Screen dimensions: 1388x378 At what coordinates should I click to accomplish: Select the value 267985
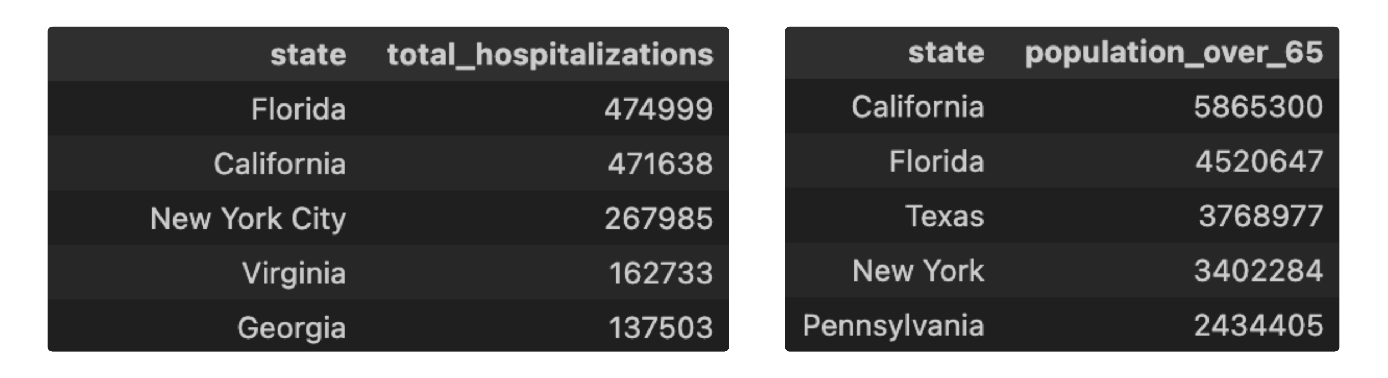click(659, 219)
